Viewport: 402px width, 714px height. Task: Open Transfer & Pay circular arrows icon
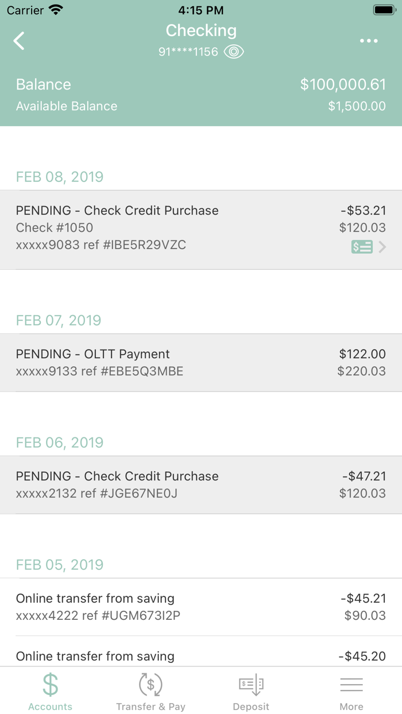[x=150, y=684]
